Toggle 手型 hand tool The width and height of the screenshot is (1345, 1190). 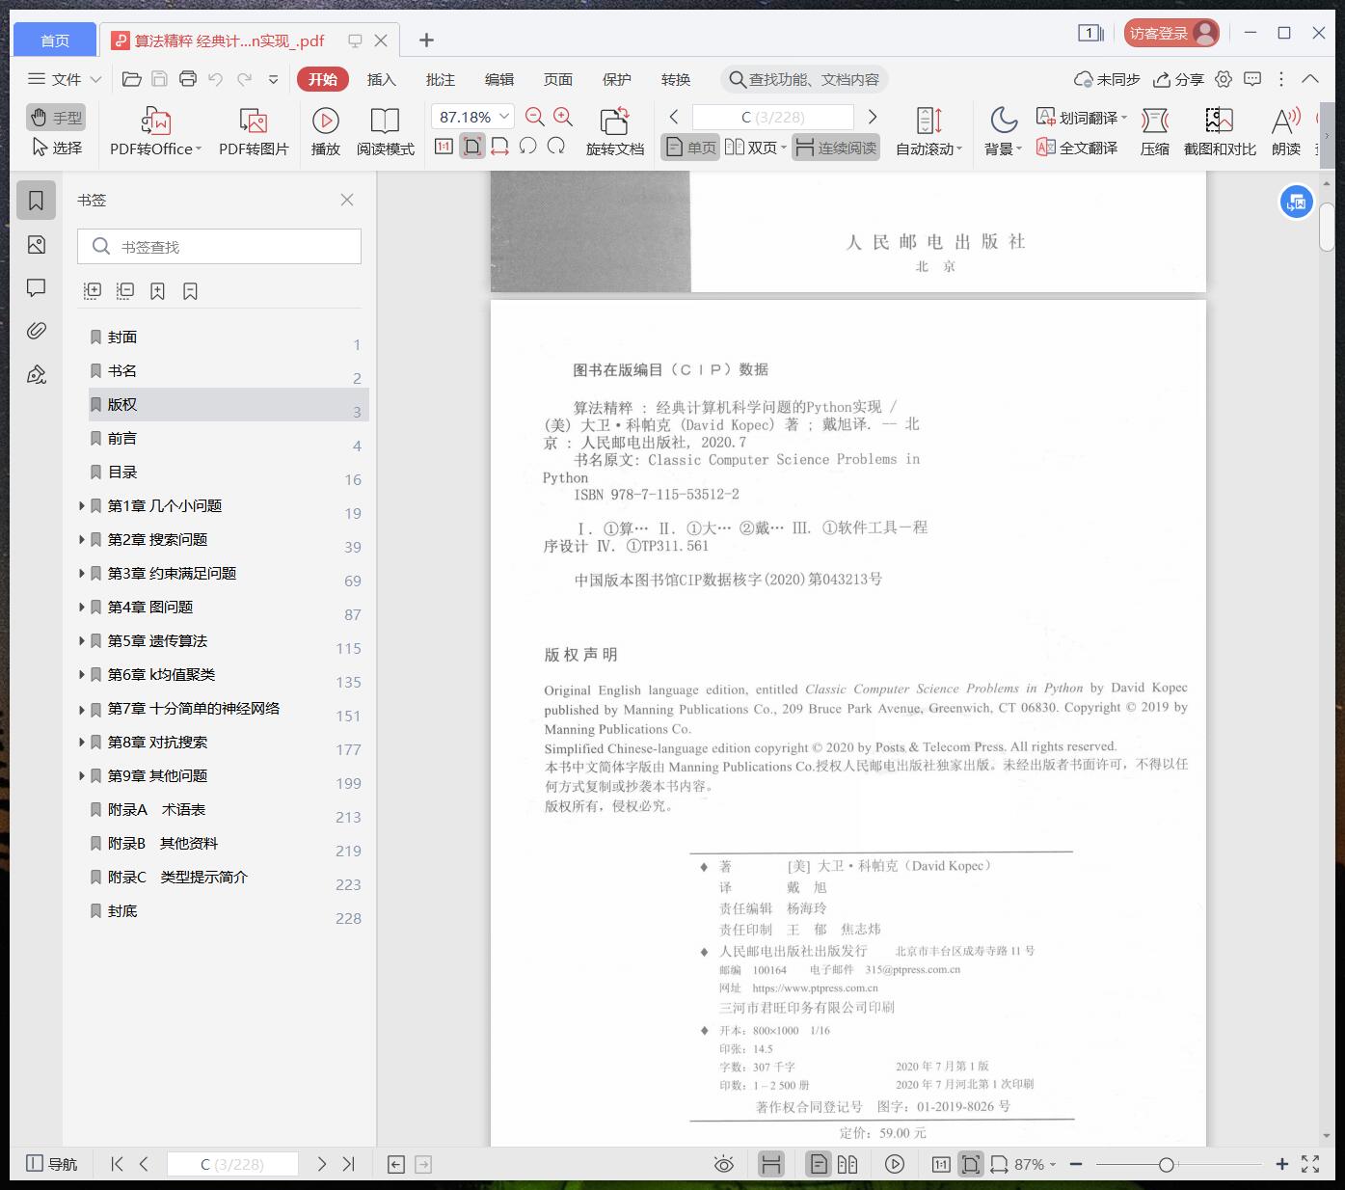click(x=56, y=118)
